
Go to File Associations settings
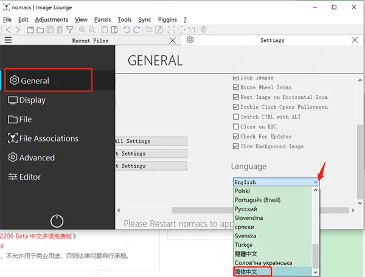48,138
